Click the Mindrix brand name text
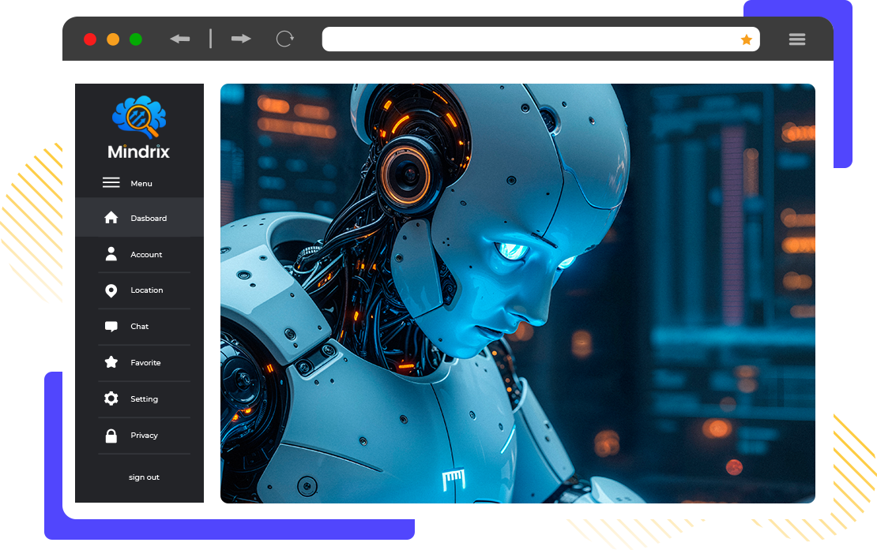Image resolution: width=877 pixels, height=550 pixels. 139,152
